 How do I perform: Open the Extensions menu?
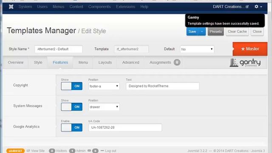[125, 7]
